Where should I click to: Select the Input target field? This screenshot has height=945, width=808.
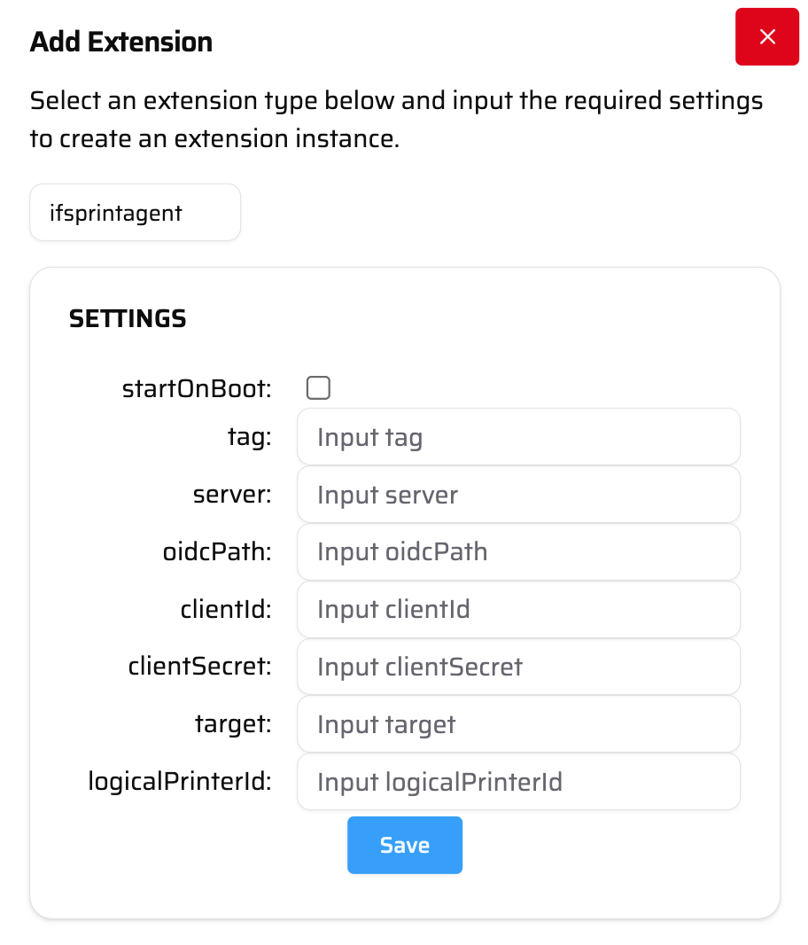[518, 724]
